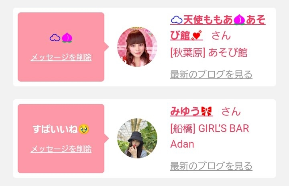The width and height of the screenshot is (289, 186).
Task: View the latest blog of 天使ももあ
Action: 211,74
